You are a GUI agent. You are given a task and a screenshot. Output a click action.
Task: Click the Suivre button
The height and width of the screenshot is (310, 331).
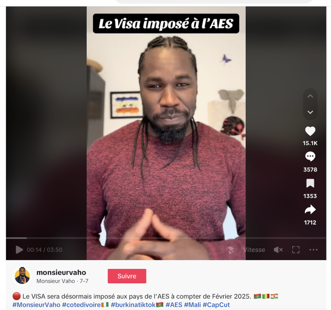[x=127, y=276]
